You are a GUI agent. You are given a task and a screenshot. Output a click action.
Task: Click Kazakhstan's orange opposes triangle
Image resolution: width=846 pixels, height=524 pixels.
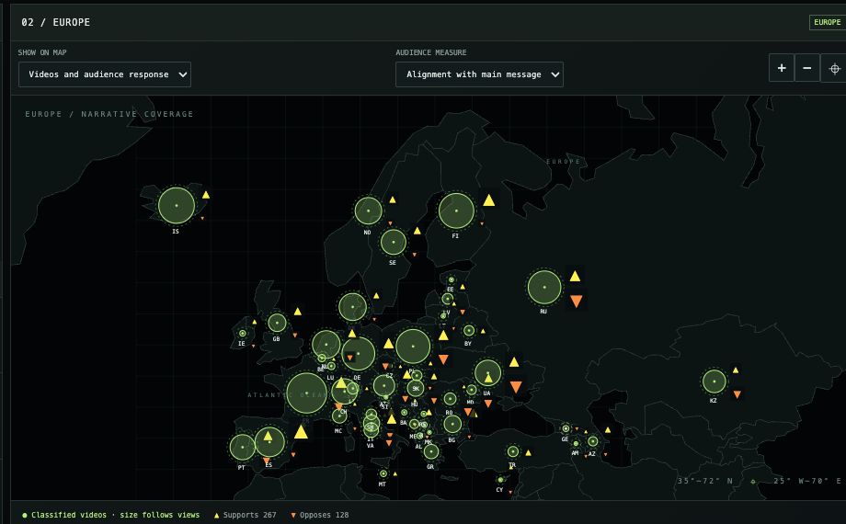737,395
